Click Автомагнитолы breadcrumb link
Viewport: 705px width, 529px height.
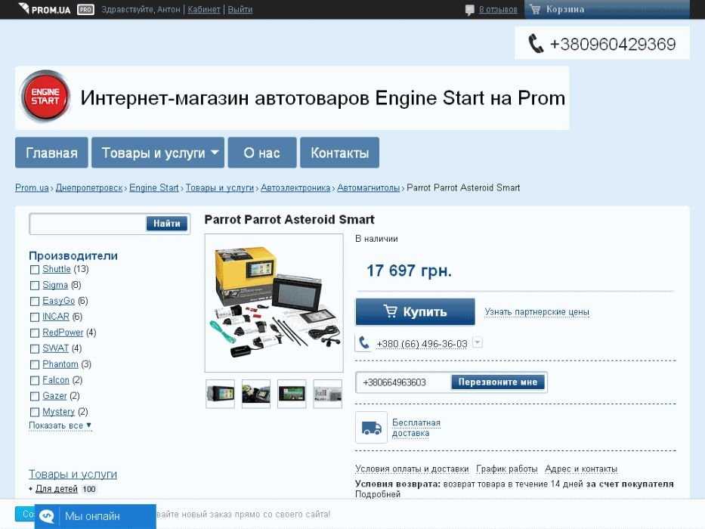tap(368, 187)
